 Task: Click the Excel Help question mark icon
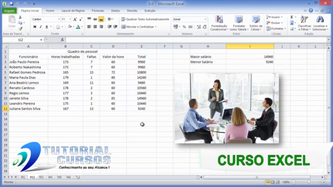pos(311,10)
